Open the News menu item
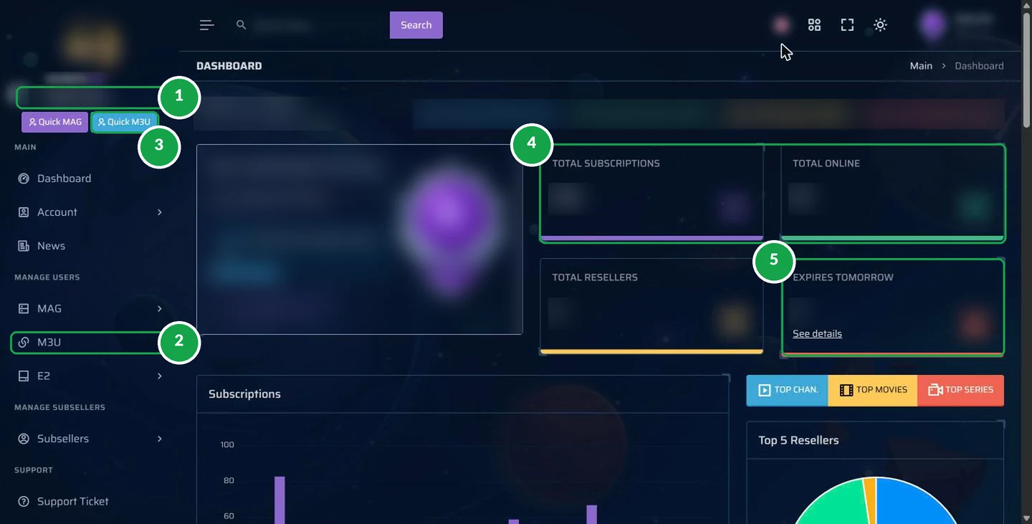The height and width of the screenshot is (524, 1032). coord(89,246)
